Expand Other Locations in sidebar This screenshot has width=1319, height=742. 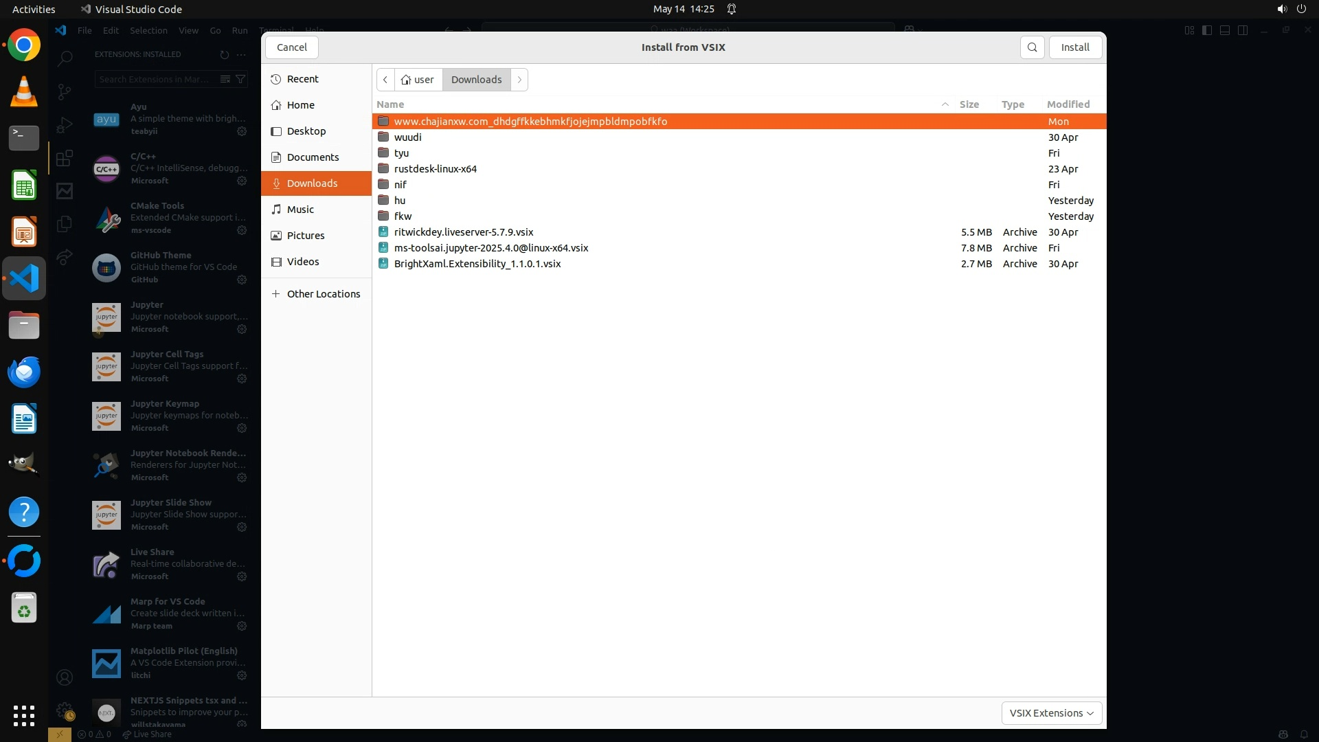(323, 294)
